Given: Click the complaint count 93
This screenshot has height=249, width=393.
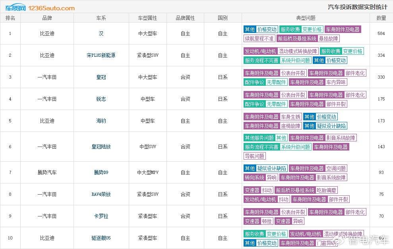Looking at the screenshot, I should (x=381, y=172).
